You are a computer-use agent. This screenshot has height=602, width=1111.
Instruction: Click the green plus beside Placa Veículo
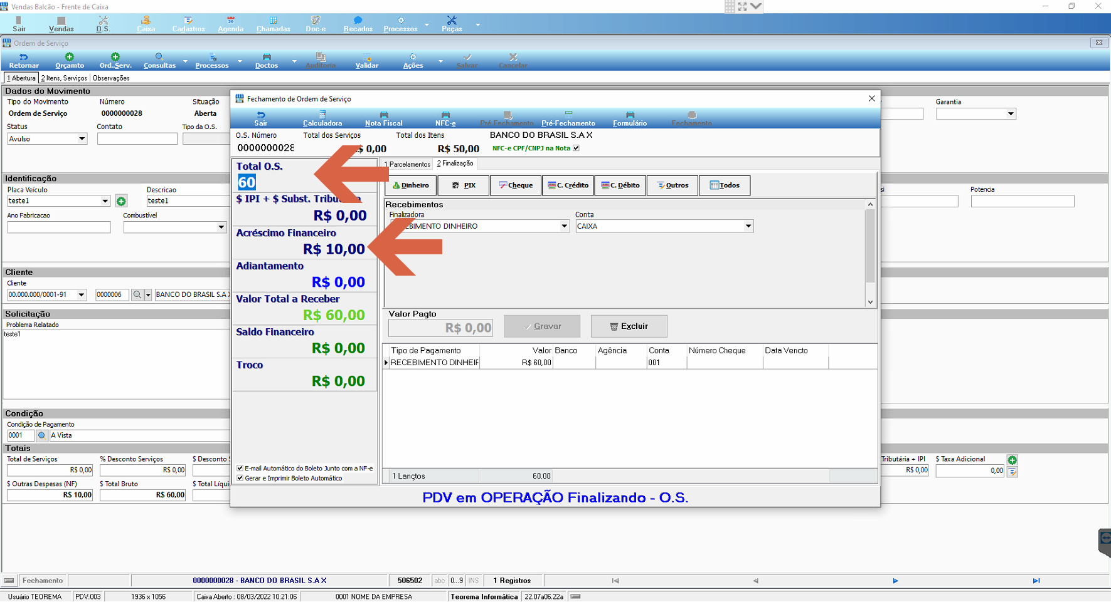(121, 201)
